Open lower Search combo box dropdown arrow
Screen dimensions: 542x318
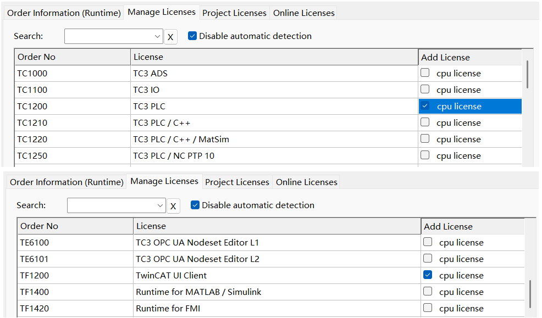(x=160, y=205)
